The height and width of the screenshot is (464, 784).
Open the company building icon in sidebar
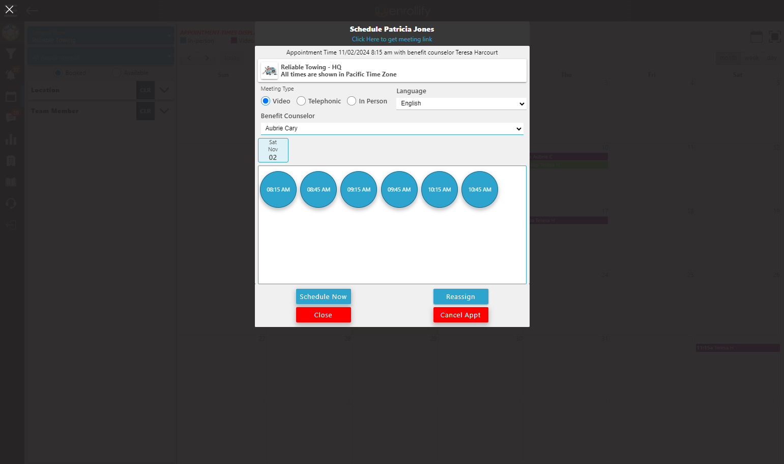point(11,160)
